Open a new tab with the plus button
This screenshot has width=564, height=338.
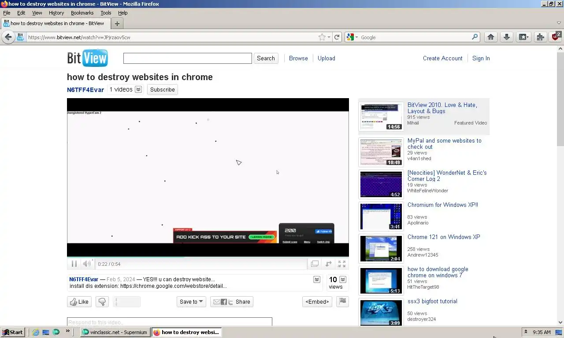coord(117,24)
